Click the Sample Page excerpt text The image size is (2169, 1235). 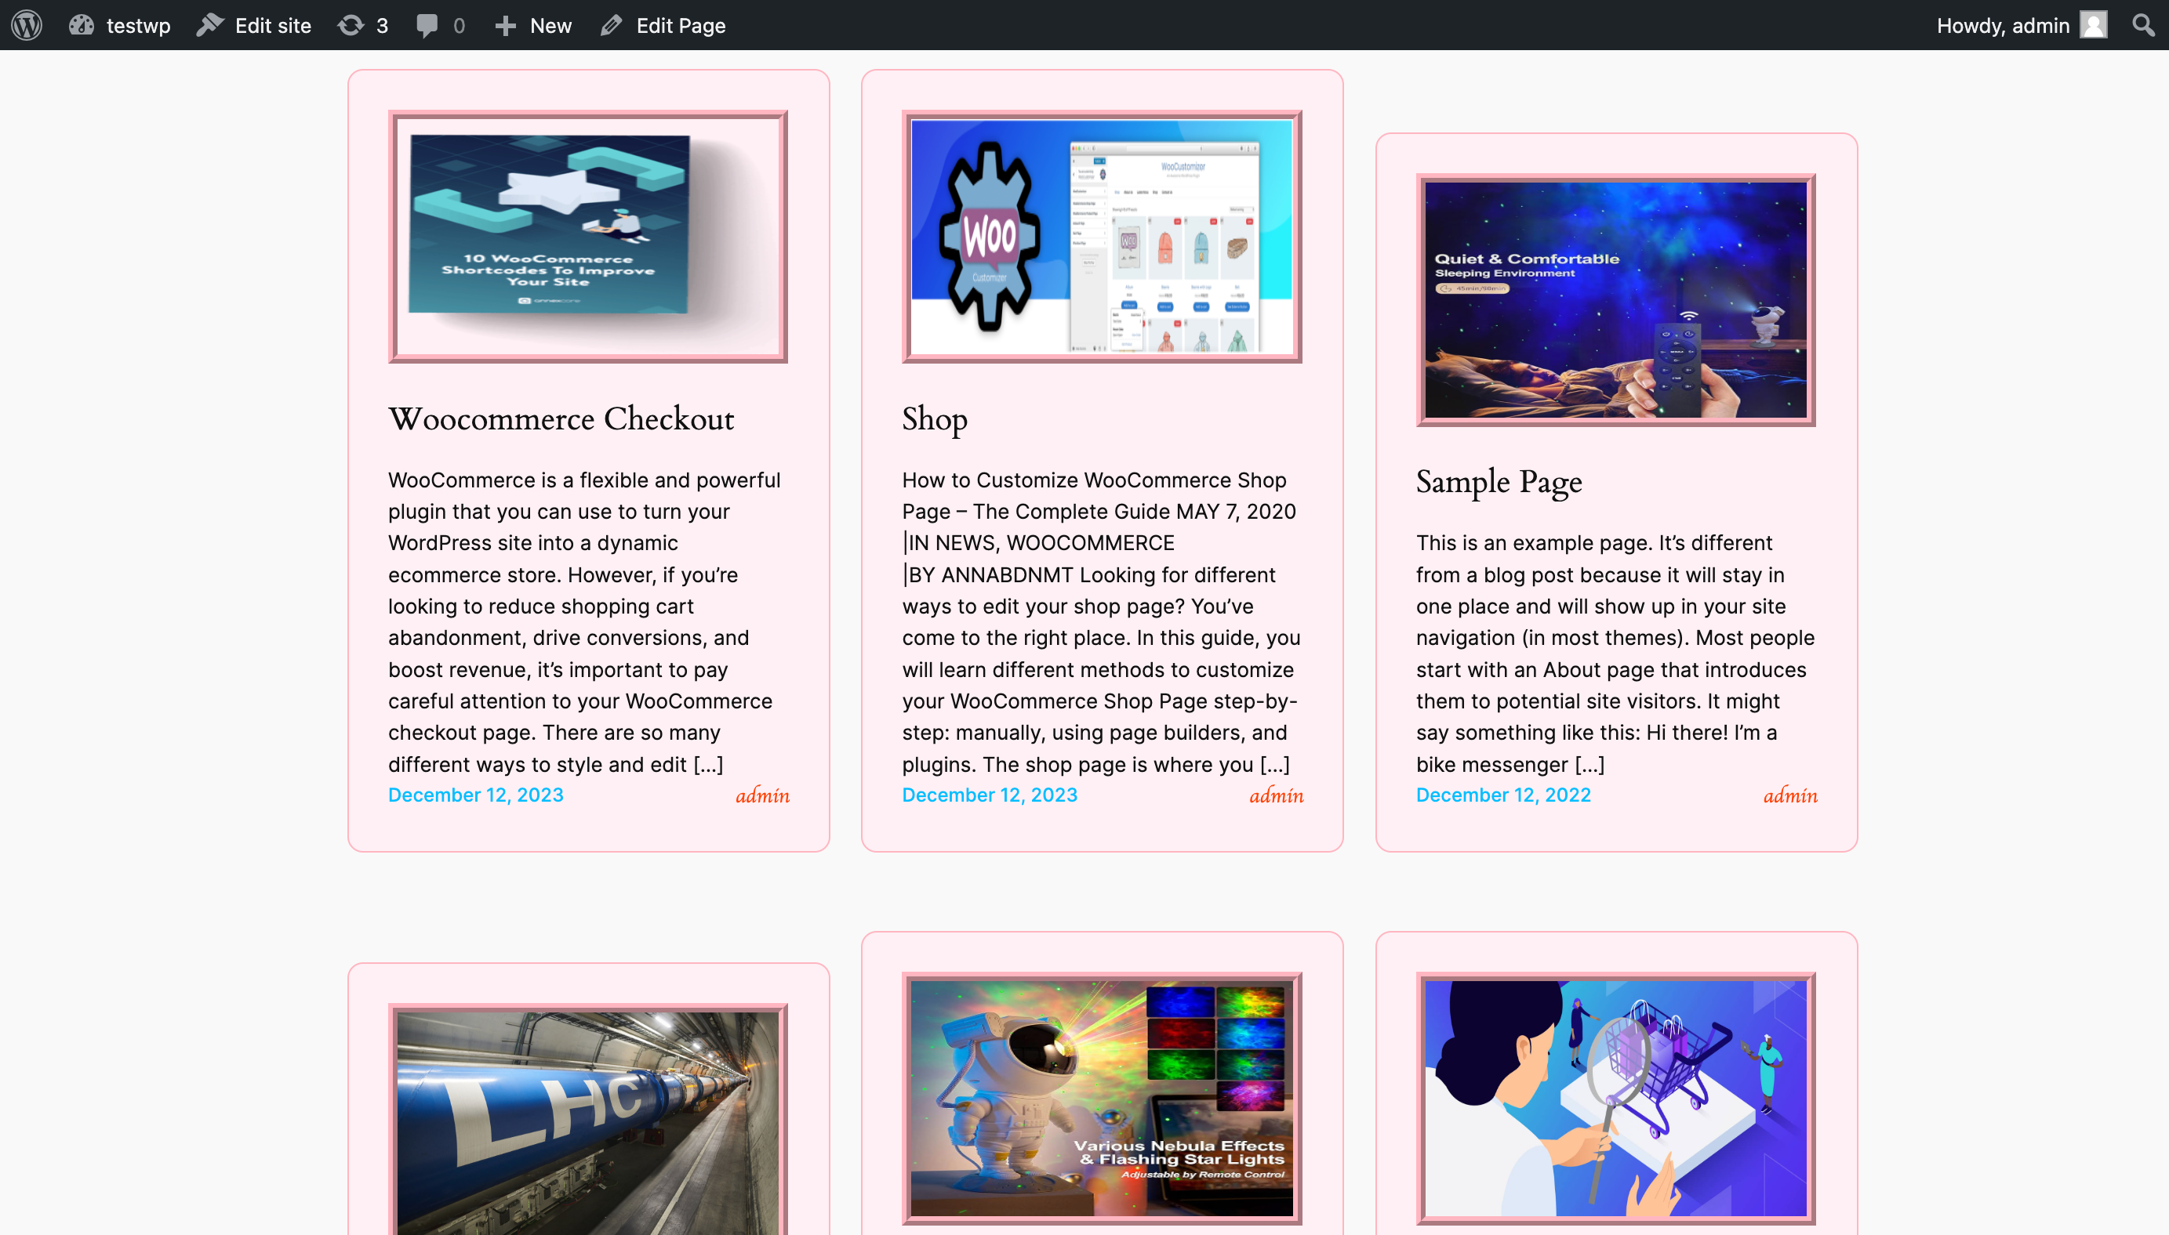pos(1615,653)
